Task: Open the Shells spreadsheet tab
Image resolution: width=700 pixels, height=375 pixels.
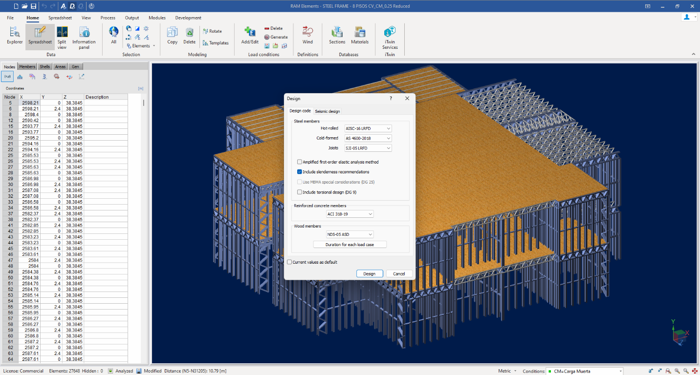Action: 44,66
